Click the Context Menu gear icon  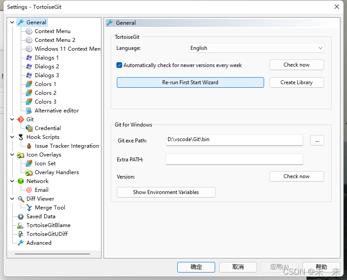29,31
